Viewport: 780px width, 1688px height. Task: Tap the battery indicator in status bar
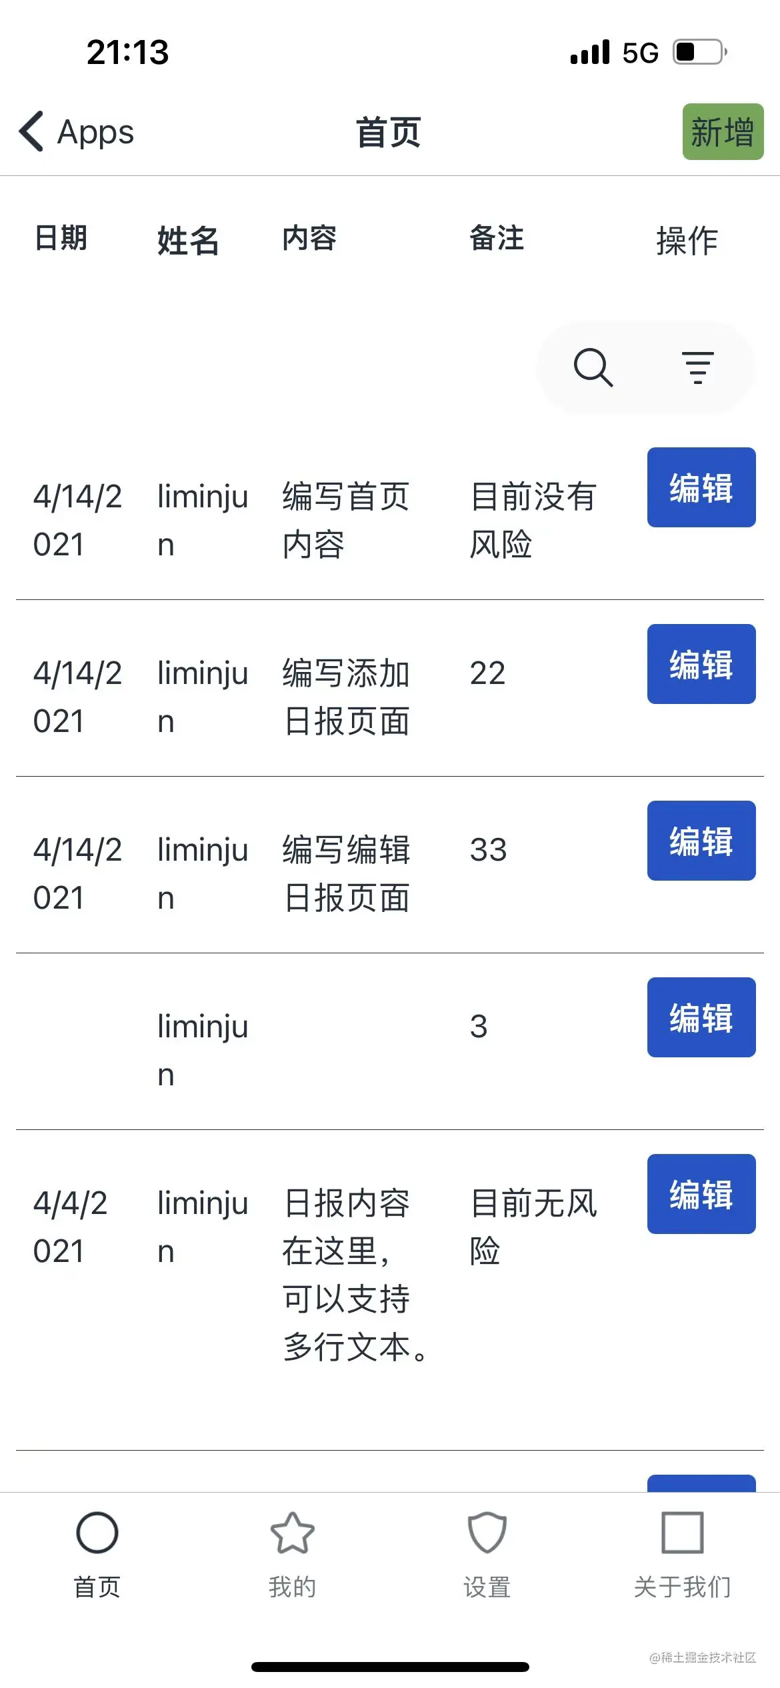700,52
